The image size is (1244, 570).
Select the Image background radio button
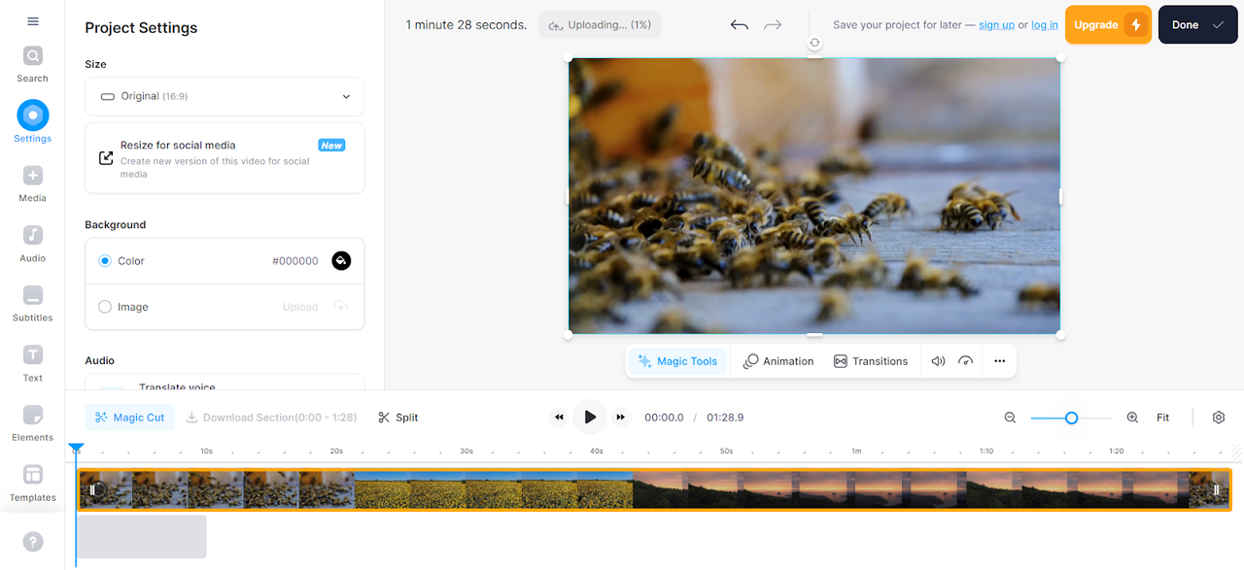point(105,307)
